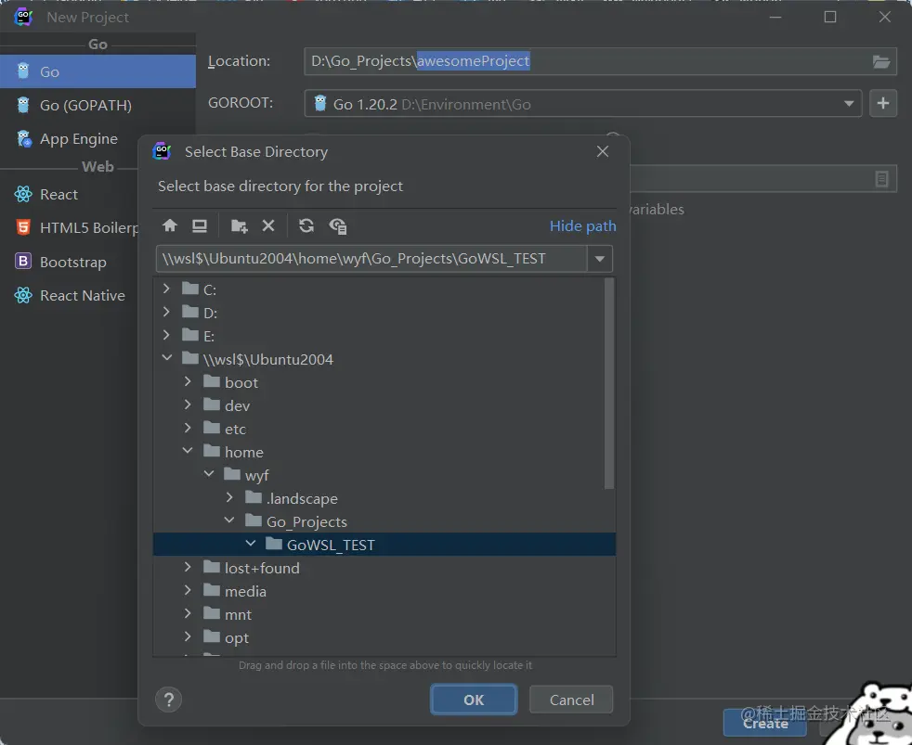Click the directory tree vertical scrollbar

point(609,383)
